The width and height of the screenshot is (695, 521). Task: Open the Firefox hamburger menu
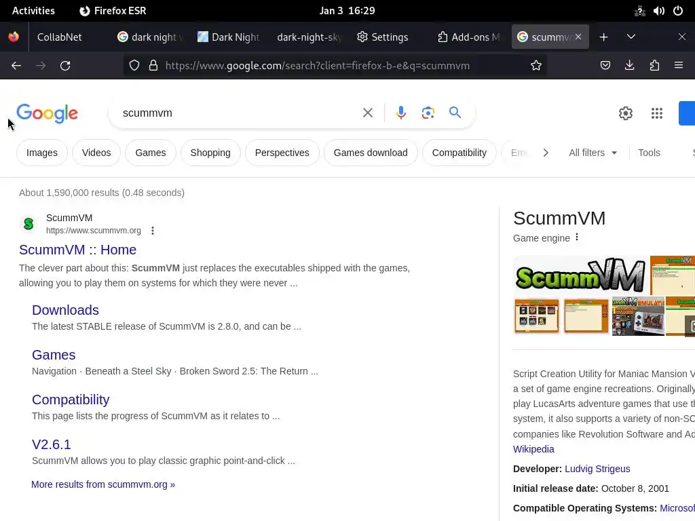679,66
